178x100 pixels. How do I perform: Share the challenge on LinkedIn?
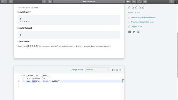pos(138,32)
